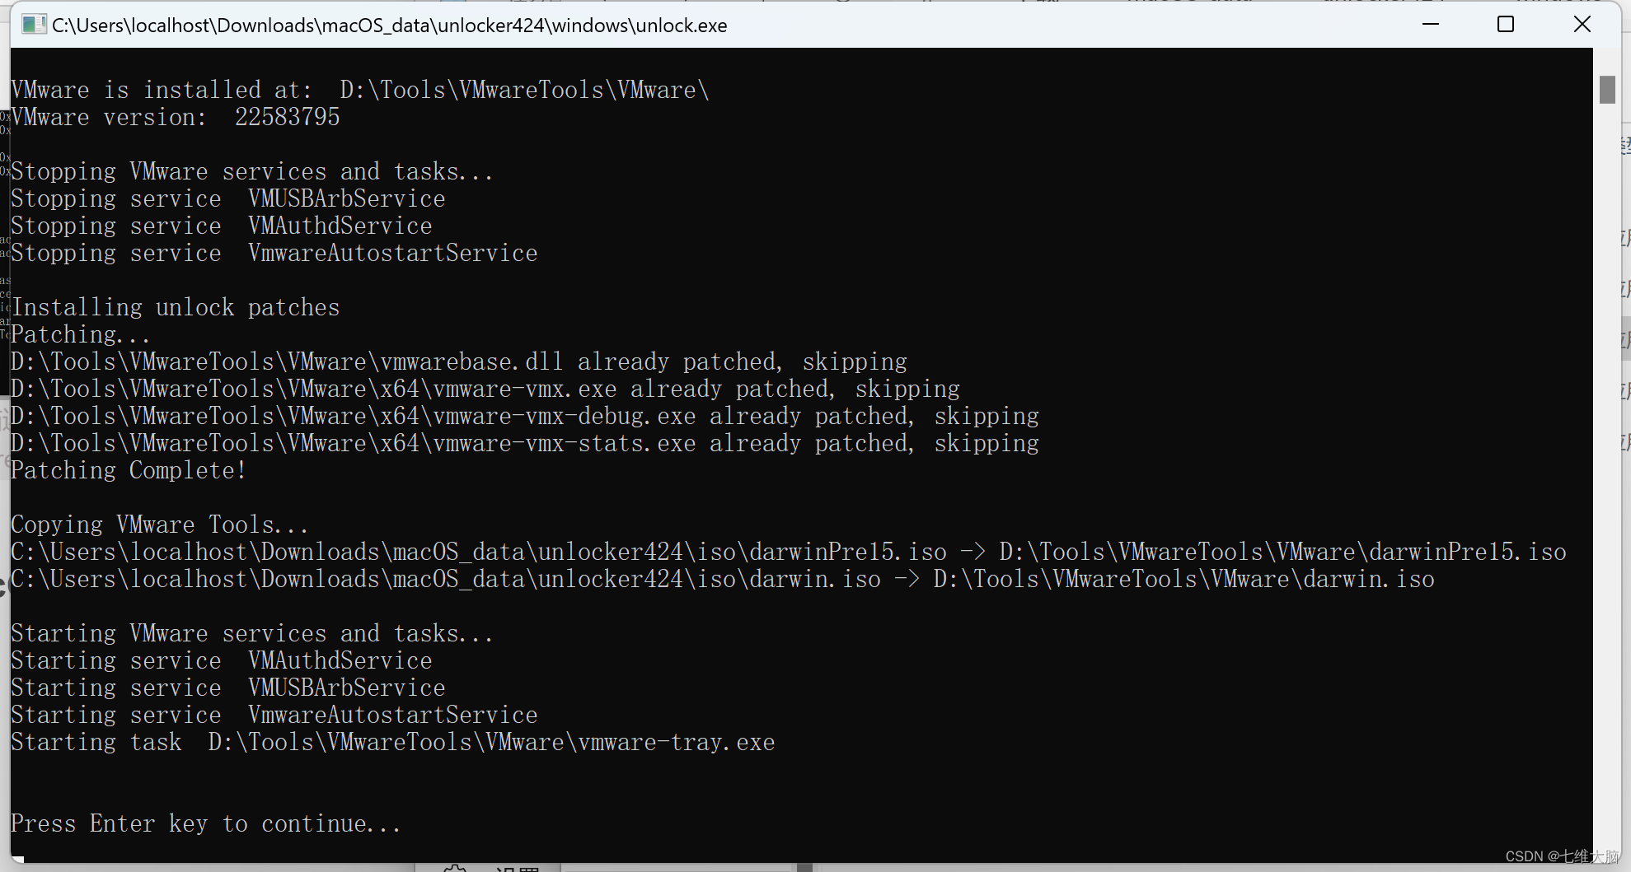Click the VMware version 22583795 line
Image resolution: width=1631 pixels, height=872 pixels.
coord(176,118)
